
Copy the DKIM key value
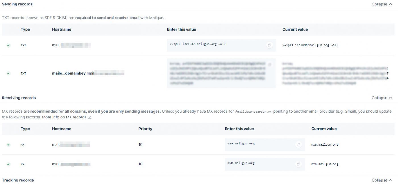(x=269, y=65)
